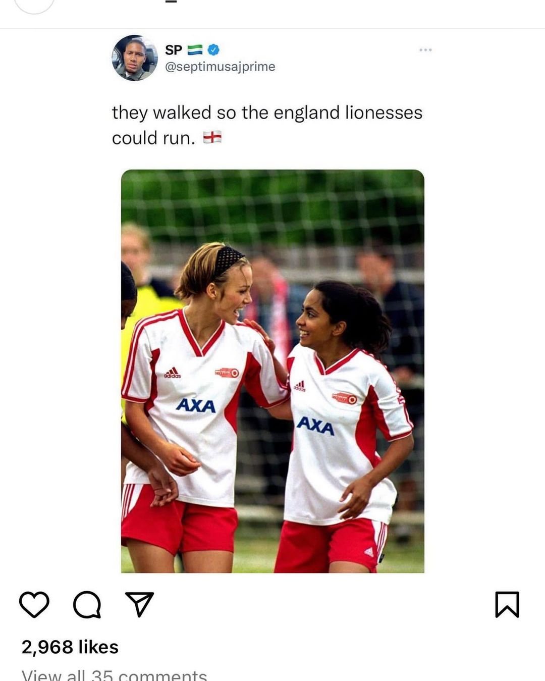Open the @septimusajprime handle

click(x=220, y=67)
